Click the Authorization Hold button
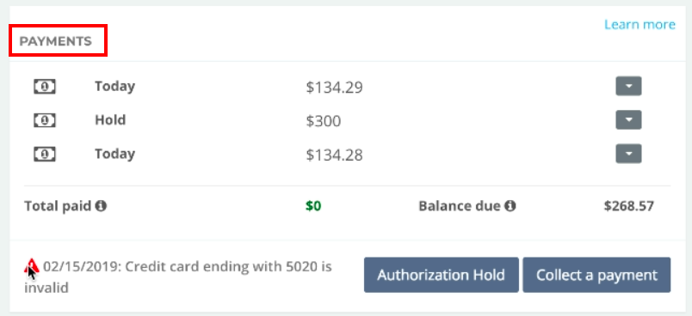 (x=441, y=275)
